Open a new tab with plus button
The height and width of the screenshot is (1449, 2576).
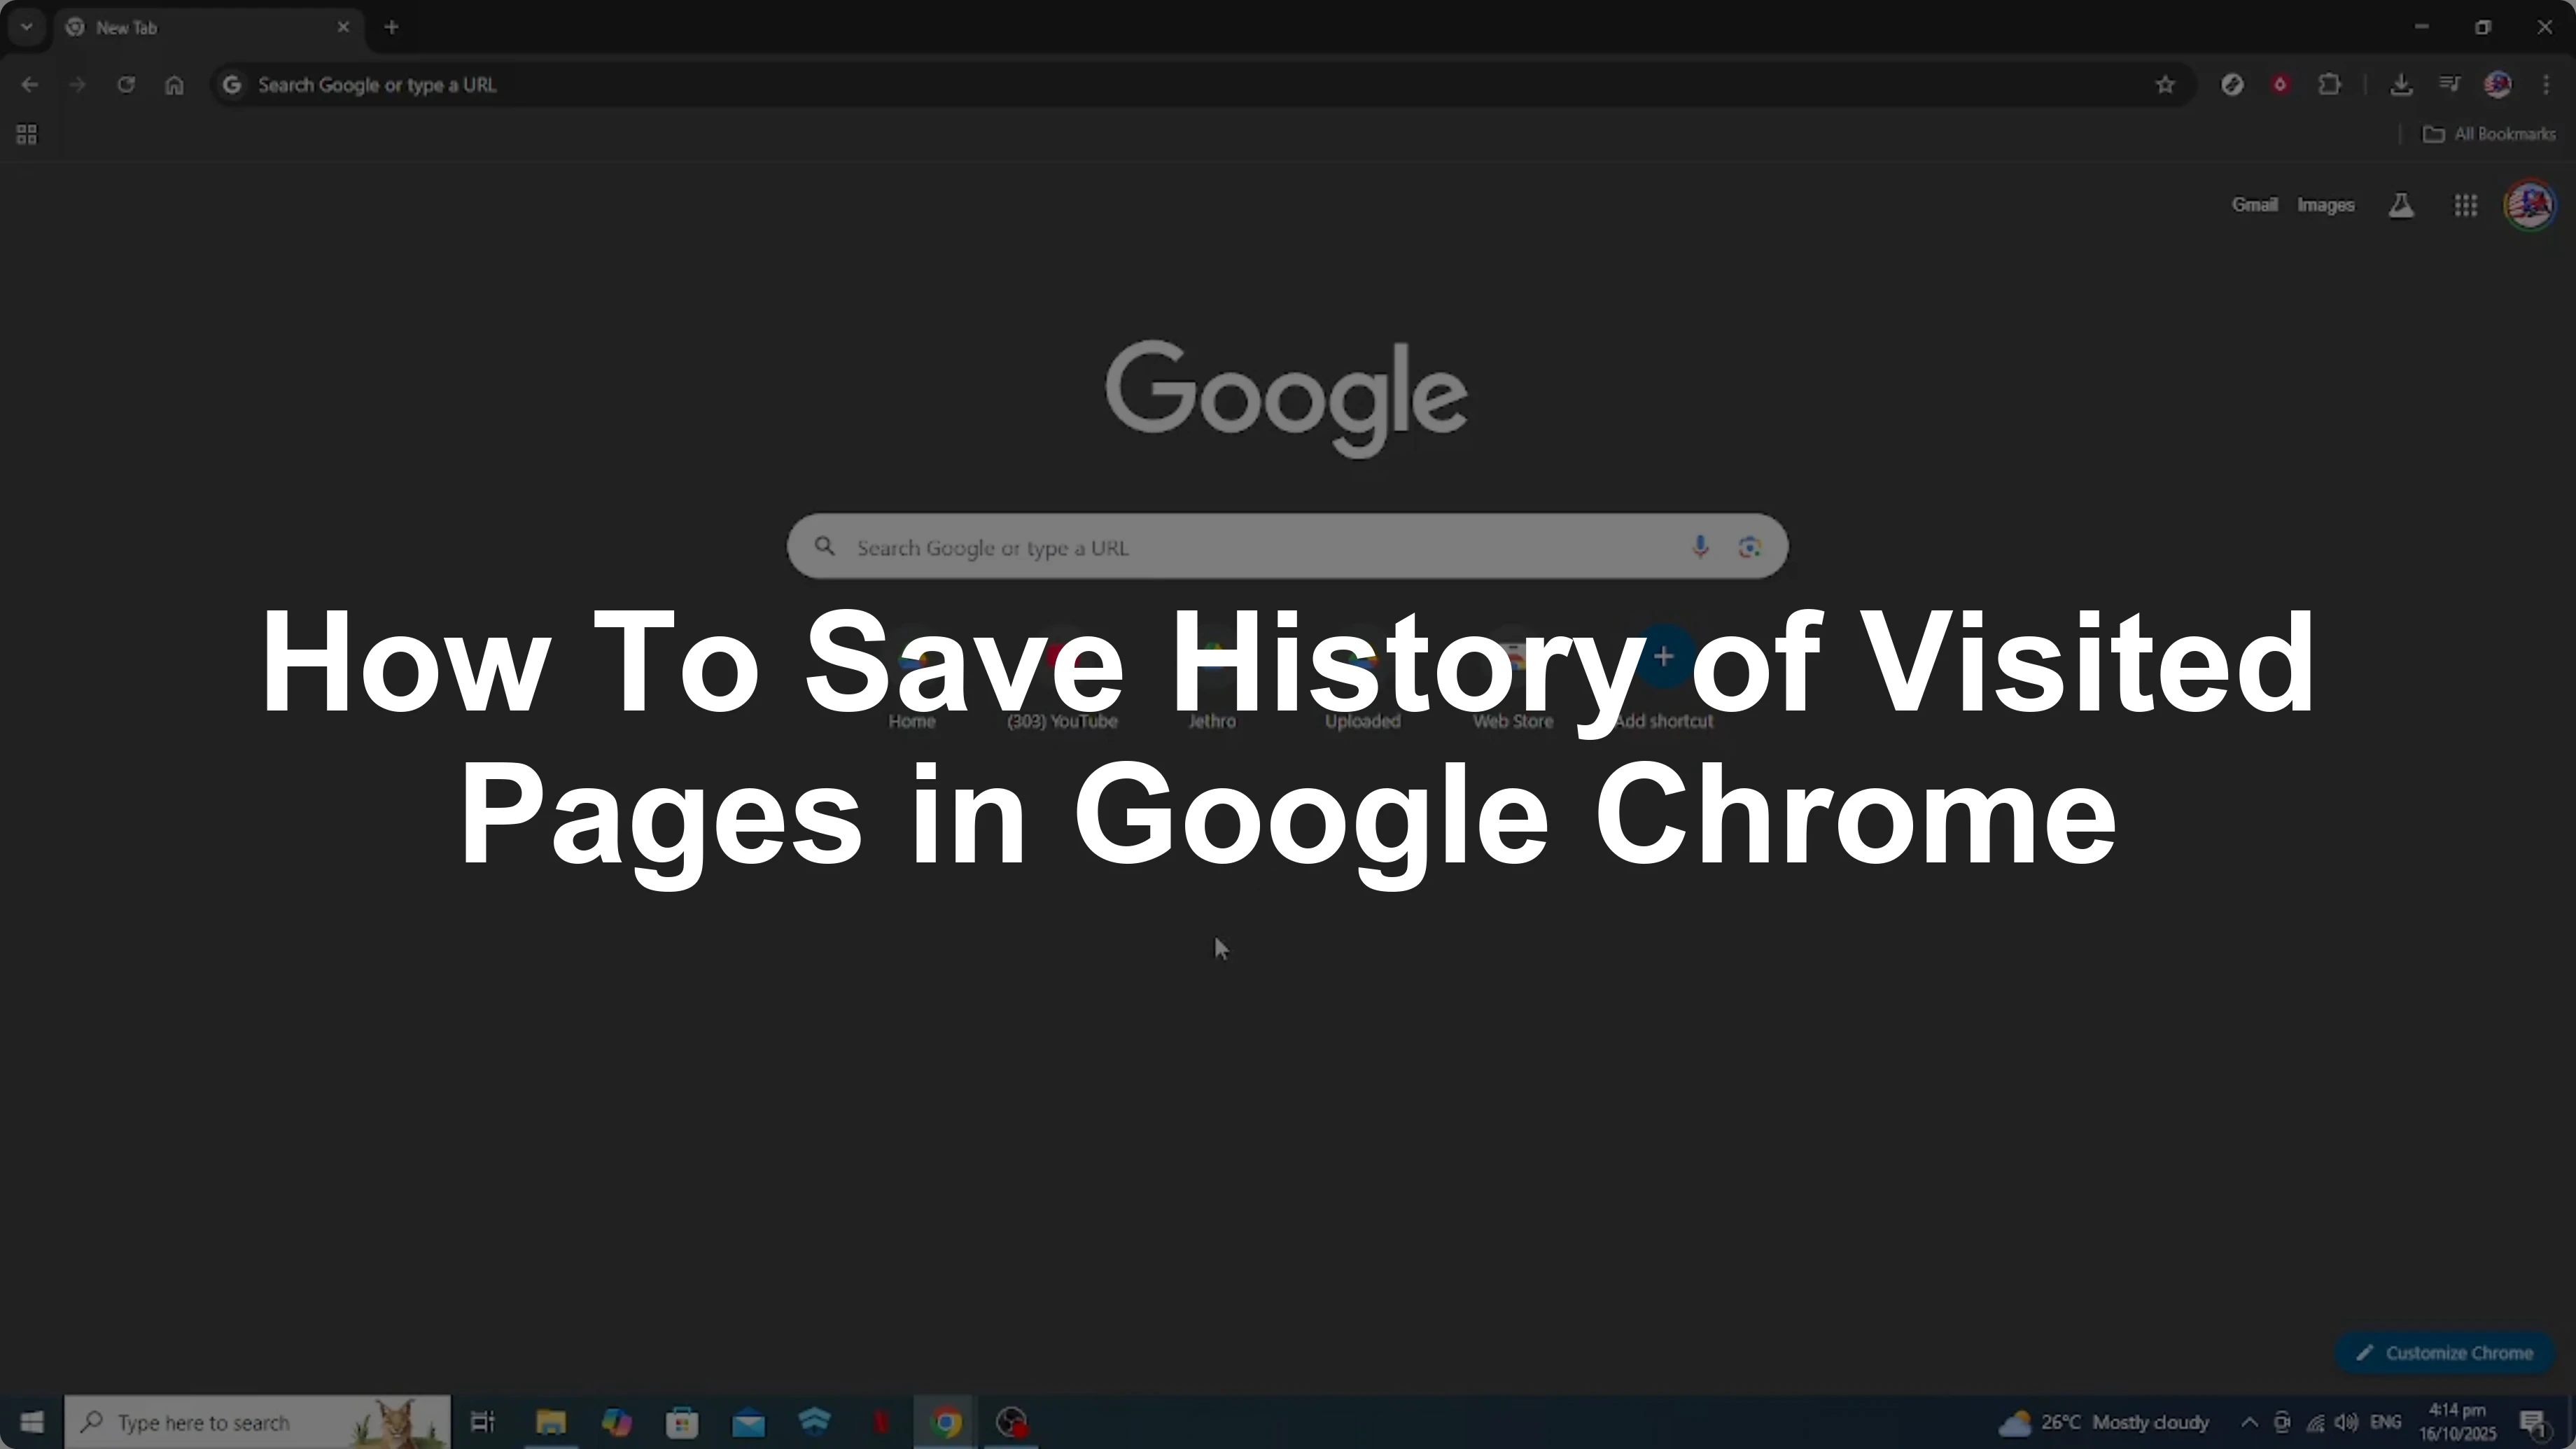pos(392,28)
